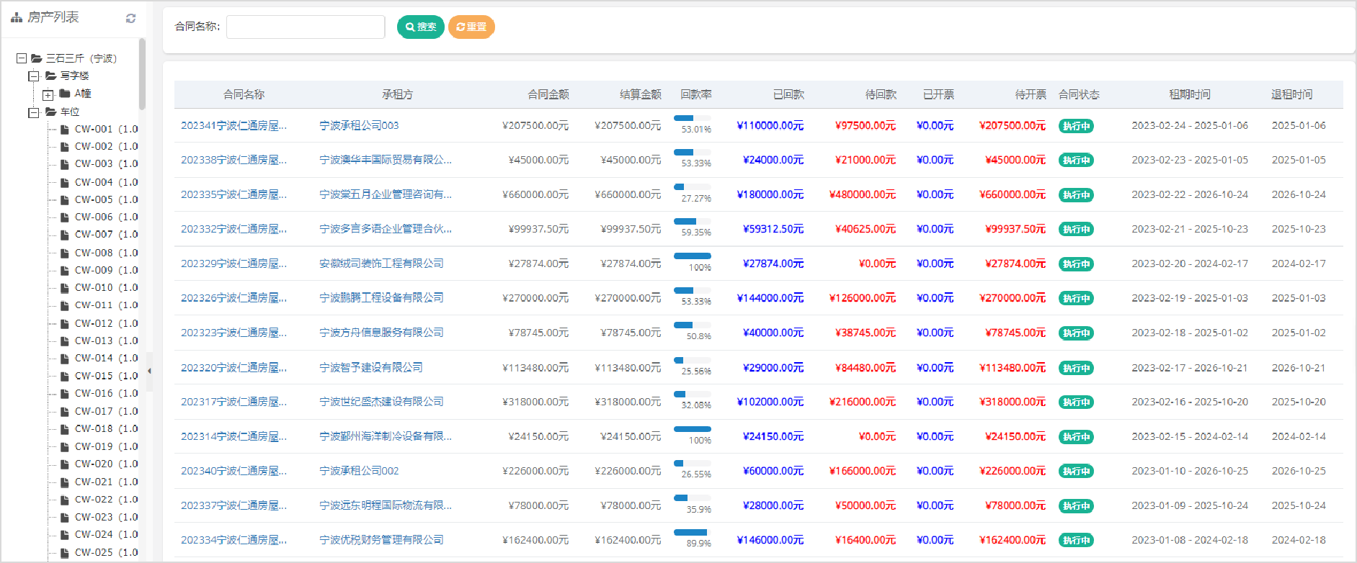Image resolution: width=1357 pixels, height=563 pixels.
Task: Open parking space CW-006 file icon
Action: coord(65,217)
